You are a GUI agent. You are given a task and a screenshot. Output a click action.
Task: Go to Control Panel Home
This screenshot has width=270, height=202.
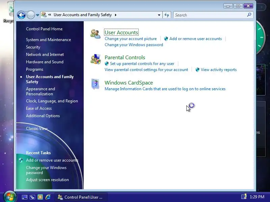[x=44, y=29]
